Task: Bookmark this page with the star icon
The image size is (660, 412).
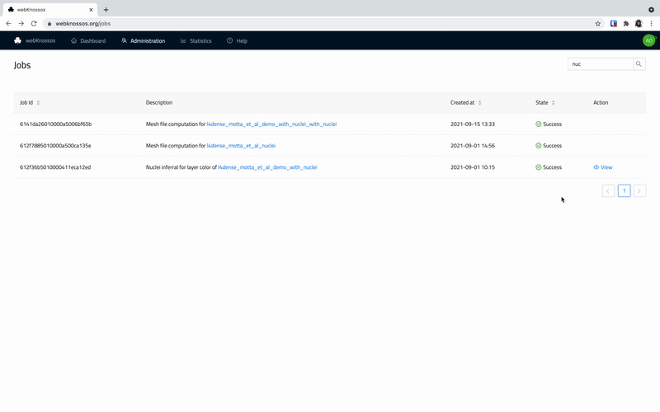Action: (x=597, y=24)
